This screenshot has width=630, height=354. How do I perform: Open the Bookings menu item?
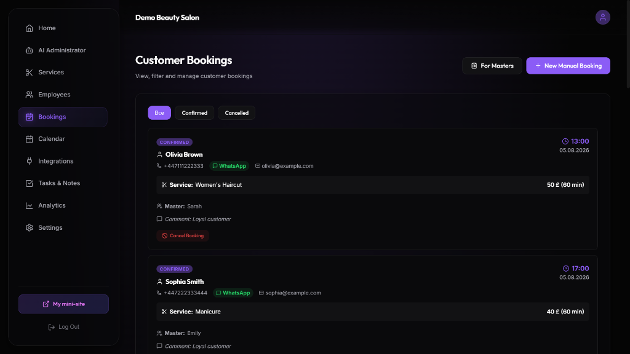click(x=63, y=117)
